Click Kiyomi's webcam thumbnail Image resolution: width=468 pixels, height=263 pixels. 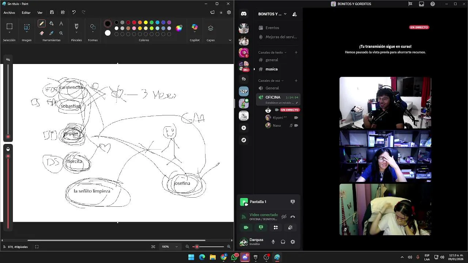pos(385,156)
